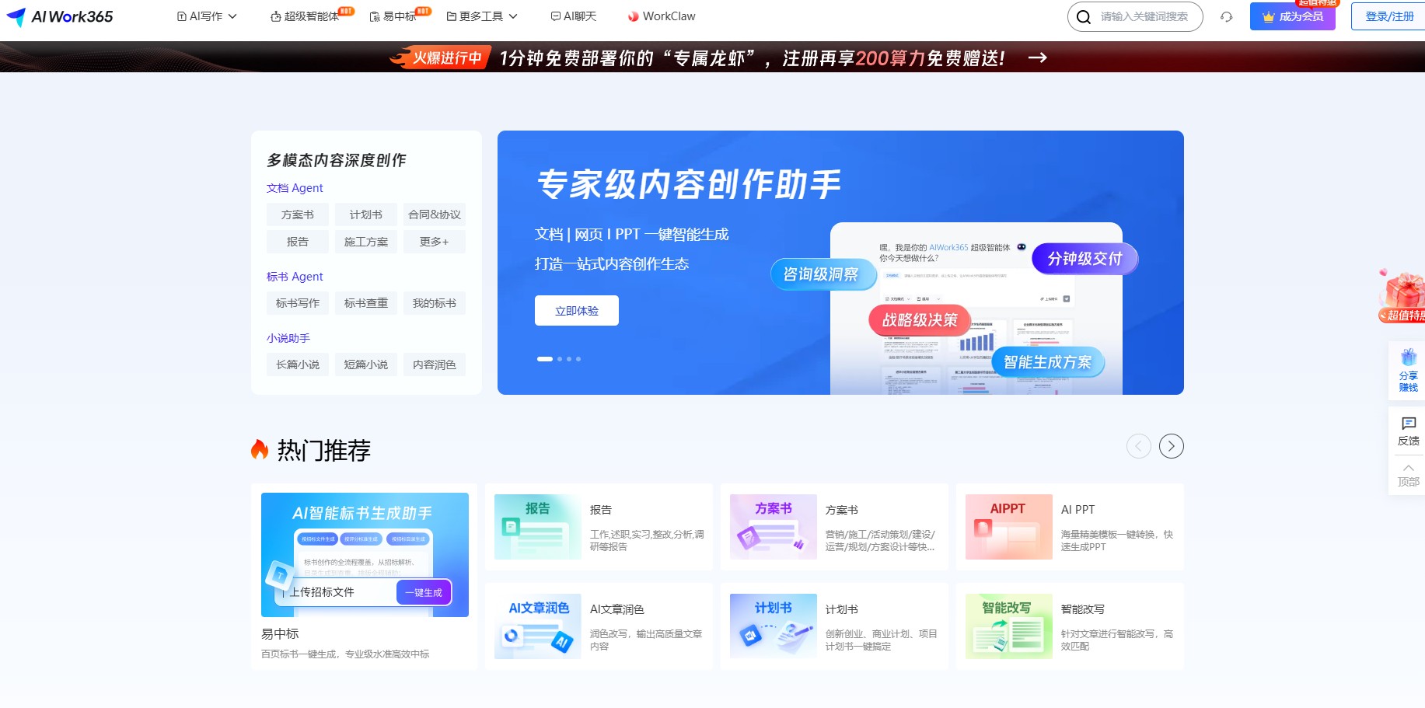Click 一键生成 button in 易中标 card
Image resolution: width=1425 pixels, height=708 pixels.
[x=424, y=592]
